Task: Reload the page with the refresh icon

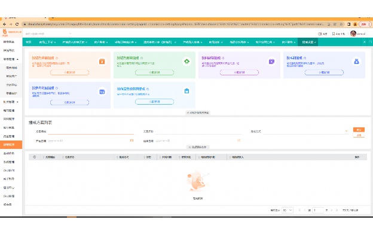Action: click(x=17, y=24)
